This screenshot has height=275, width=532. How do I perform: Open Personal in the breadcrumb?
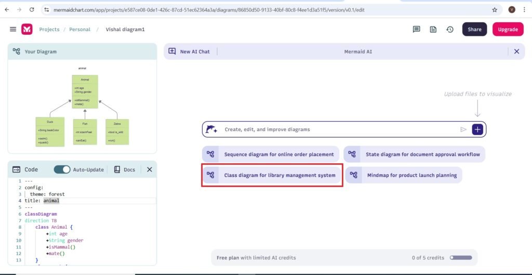point(79,30)
